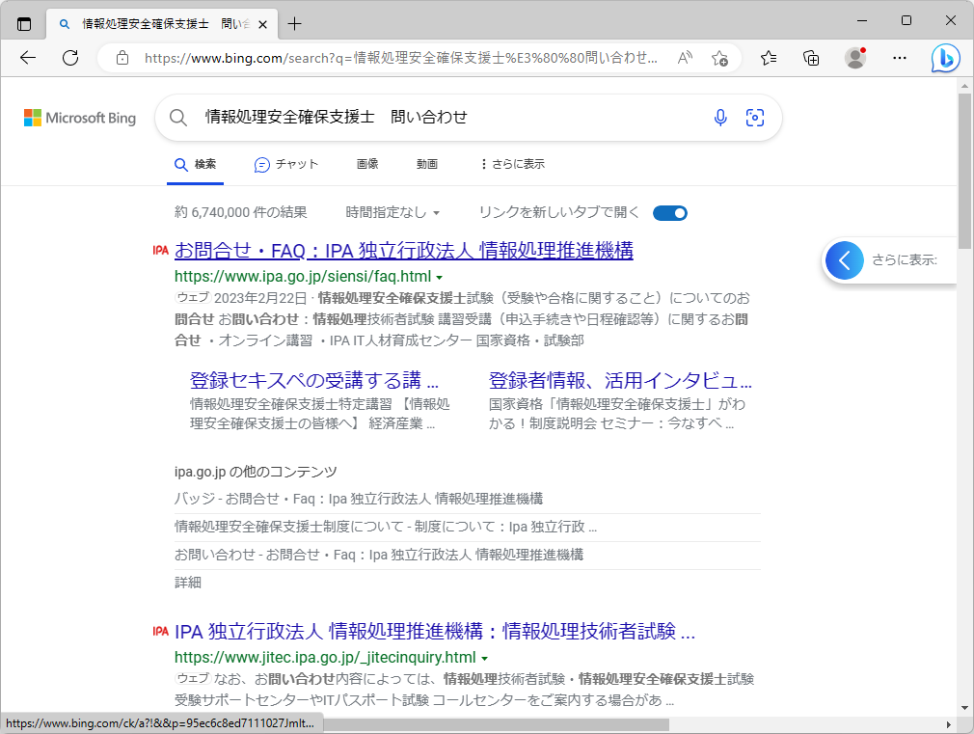This screenshot has height=734, width=974.
Task: Open the 時間指定なし filter dropdown
Action: (390, 212)
